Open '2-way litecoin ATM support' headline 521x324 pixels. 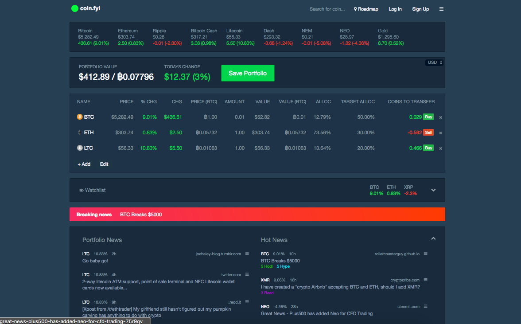click(159, 285)
